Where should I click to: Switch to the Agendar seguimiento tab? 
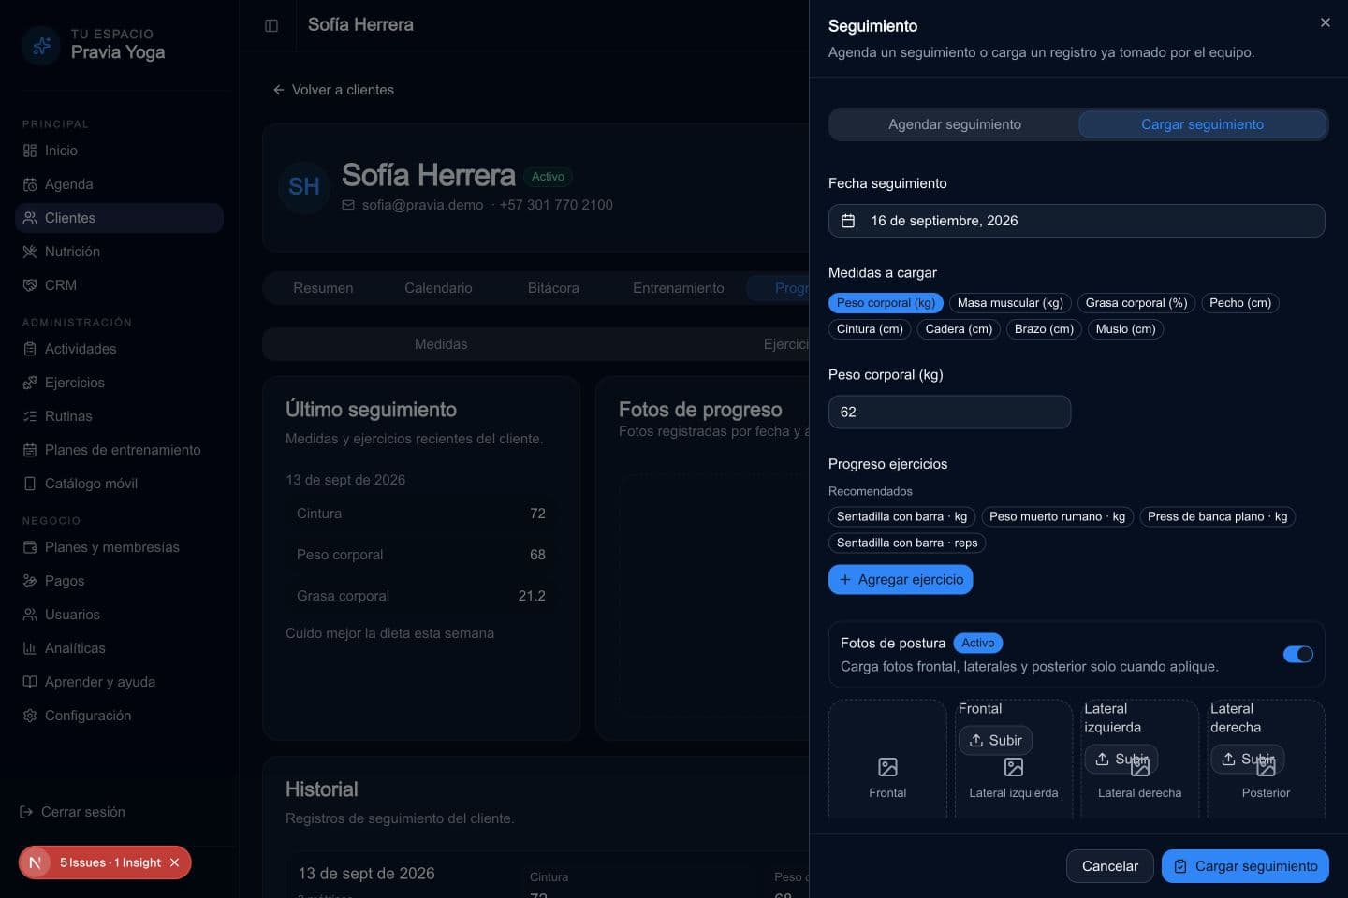point(954,124)
